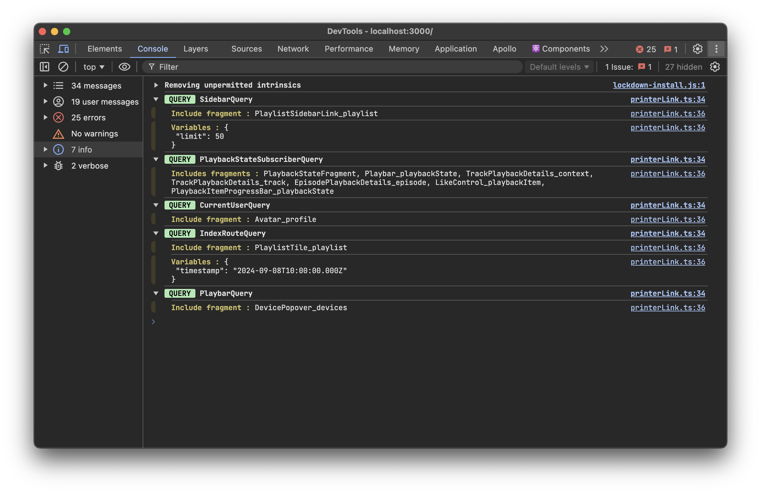Show more tabs with the chevron icon
This screenshot has width=761, height=493.
click(x=604, y=49)
